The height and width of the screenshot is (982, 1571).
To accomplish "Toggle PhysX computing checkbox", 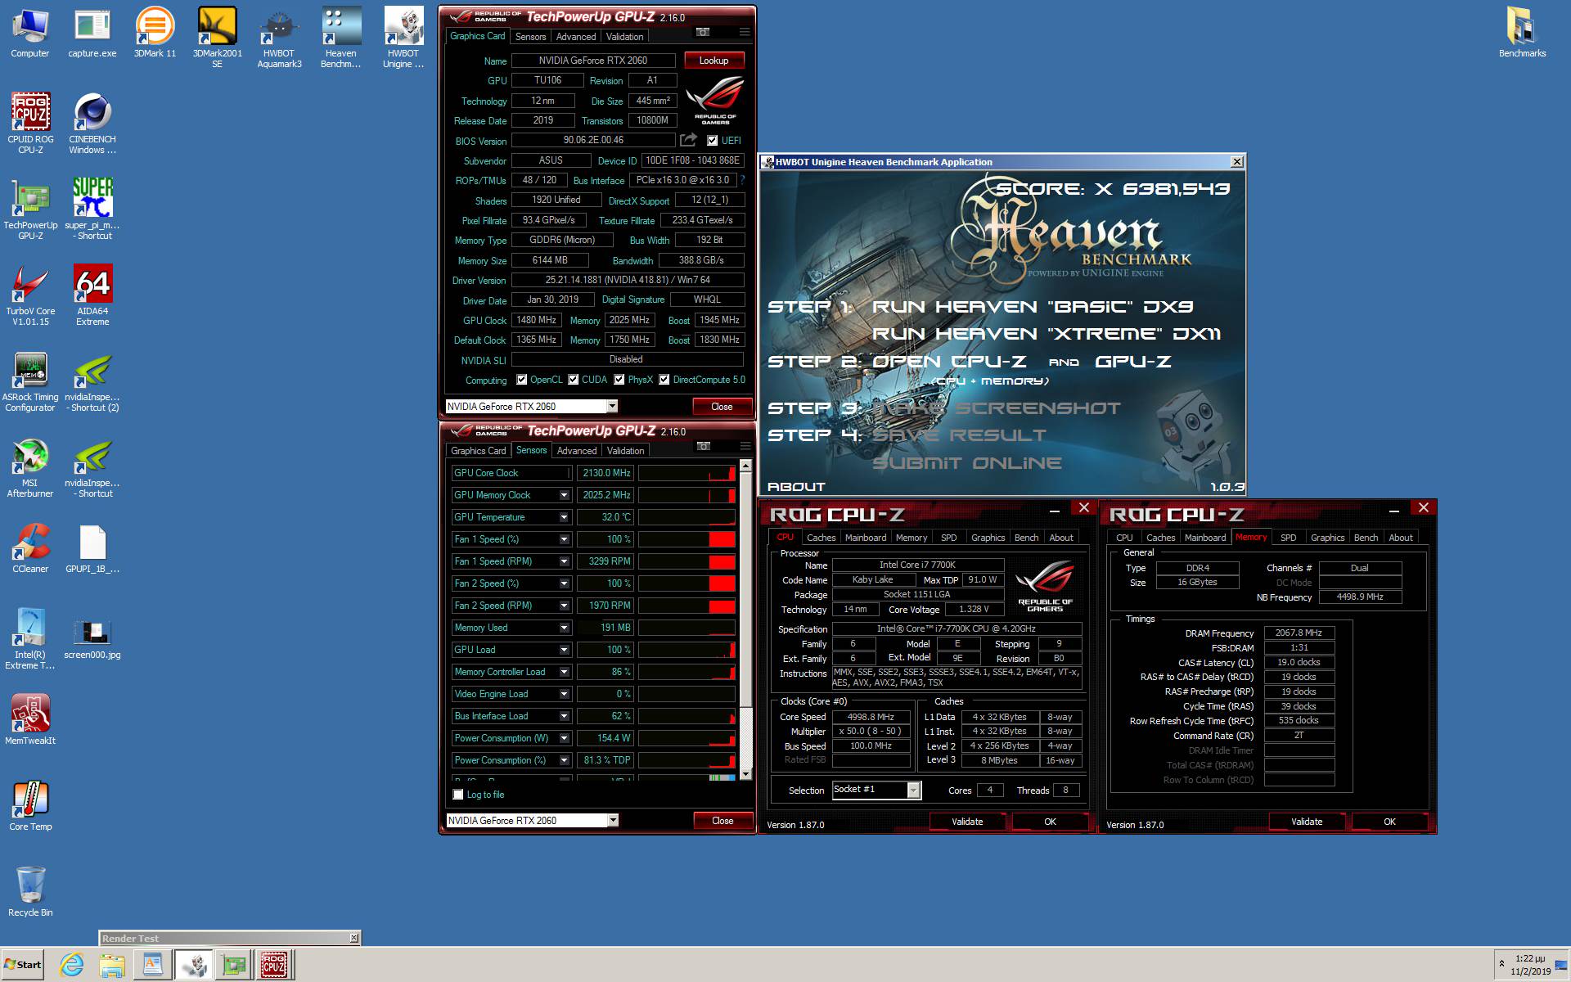I will pos(619,380).
